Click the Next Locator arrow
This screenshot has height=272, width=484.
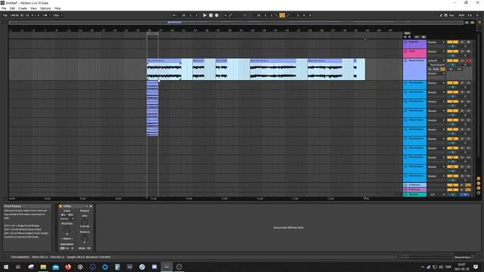pyautogui.click(x=410, y=37)
